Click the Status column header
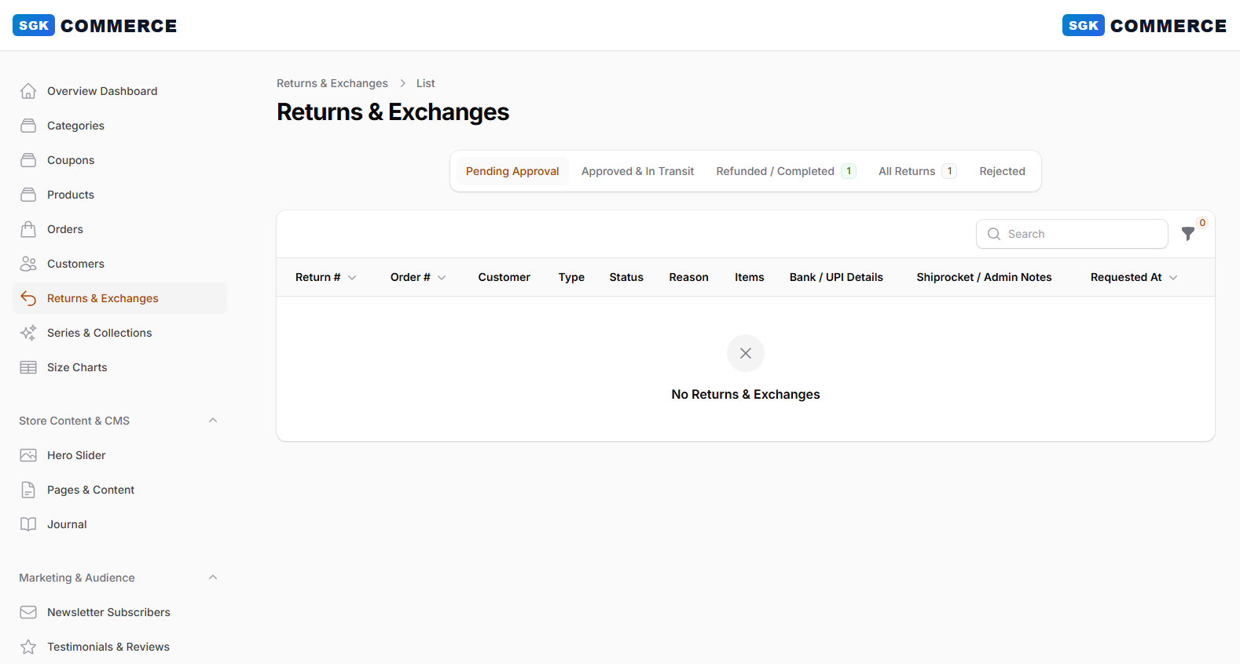The height and width of the screenshot is (664, 1240). [626, 277]
